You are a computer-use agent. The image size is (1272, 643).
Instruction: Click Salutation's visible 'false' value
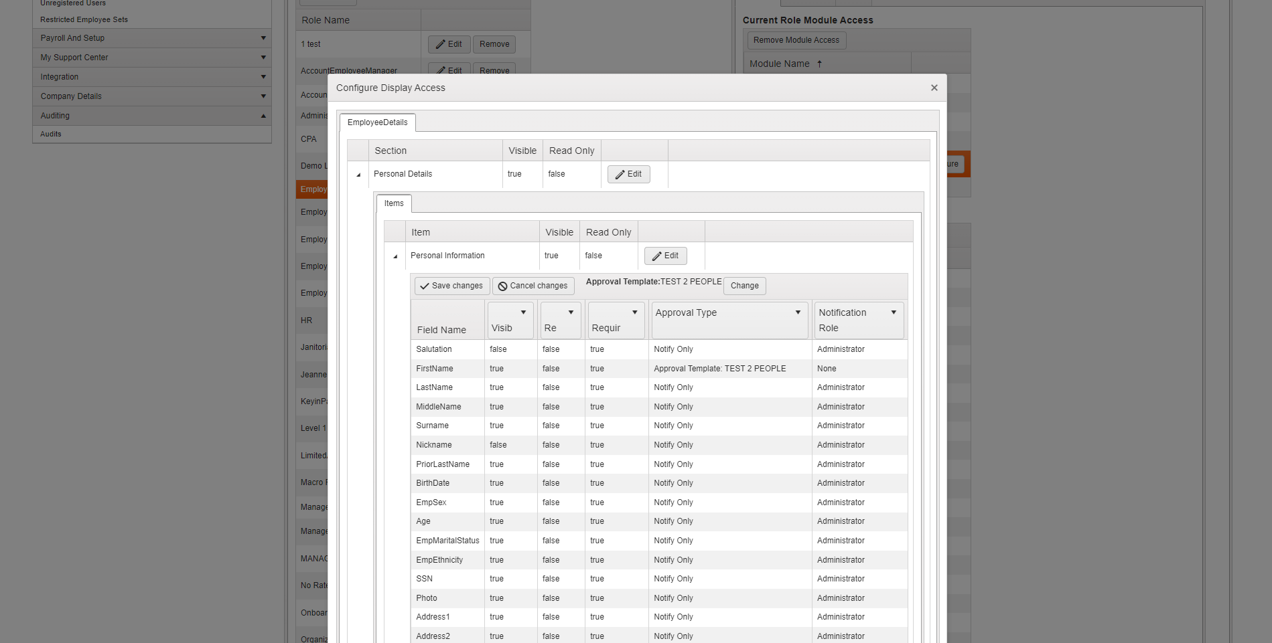[x=498, y=349]
